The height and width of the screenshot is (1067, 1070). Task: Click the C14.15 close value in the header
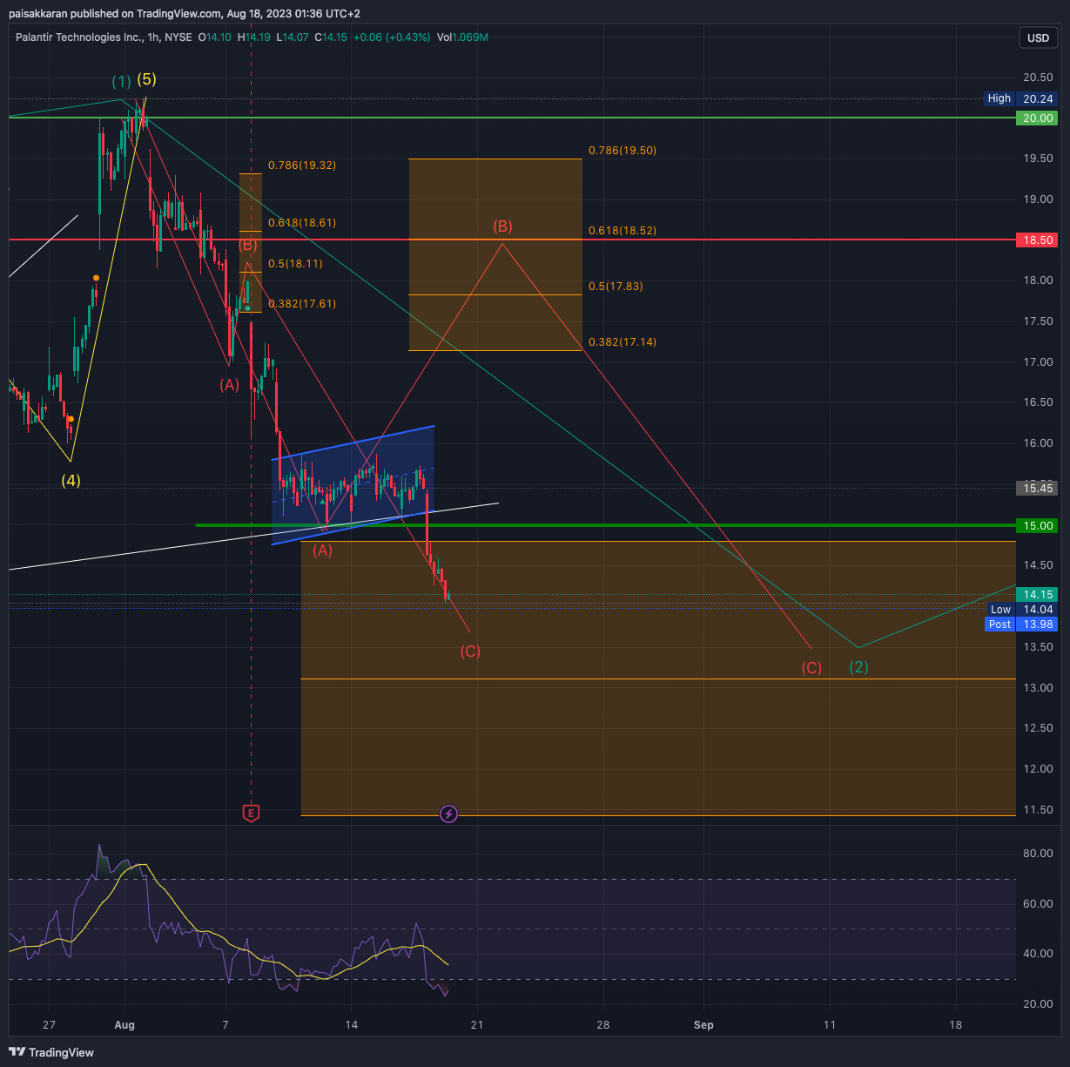331,37
